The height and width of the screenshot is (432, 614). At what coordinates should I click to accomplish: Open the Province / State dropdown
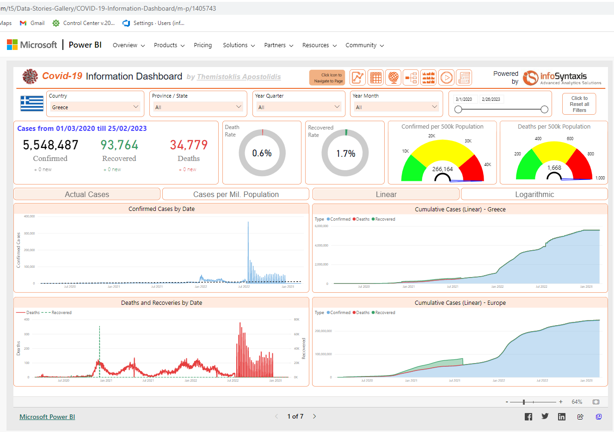point(198,107)
